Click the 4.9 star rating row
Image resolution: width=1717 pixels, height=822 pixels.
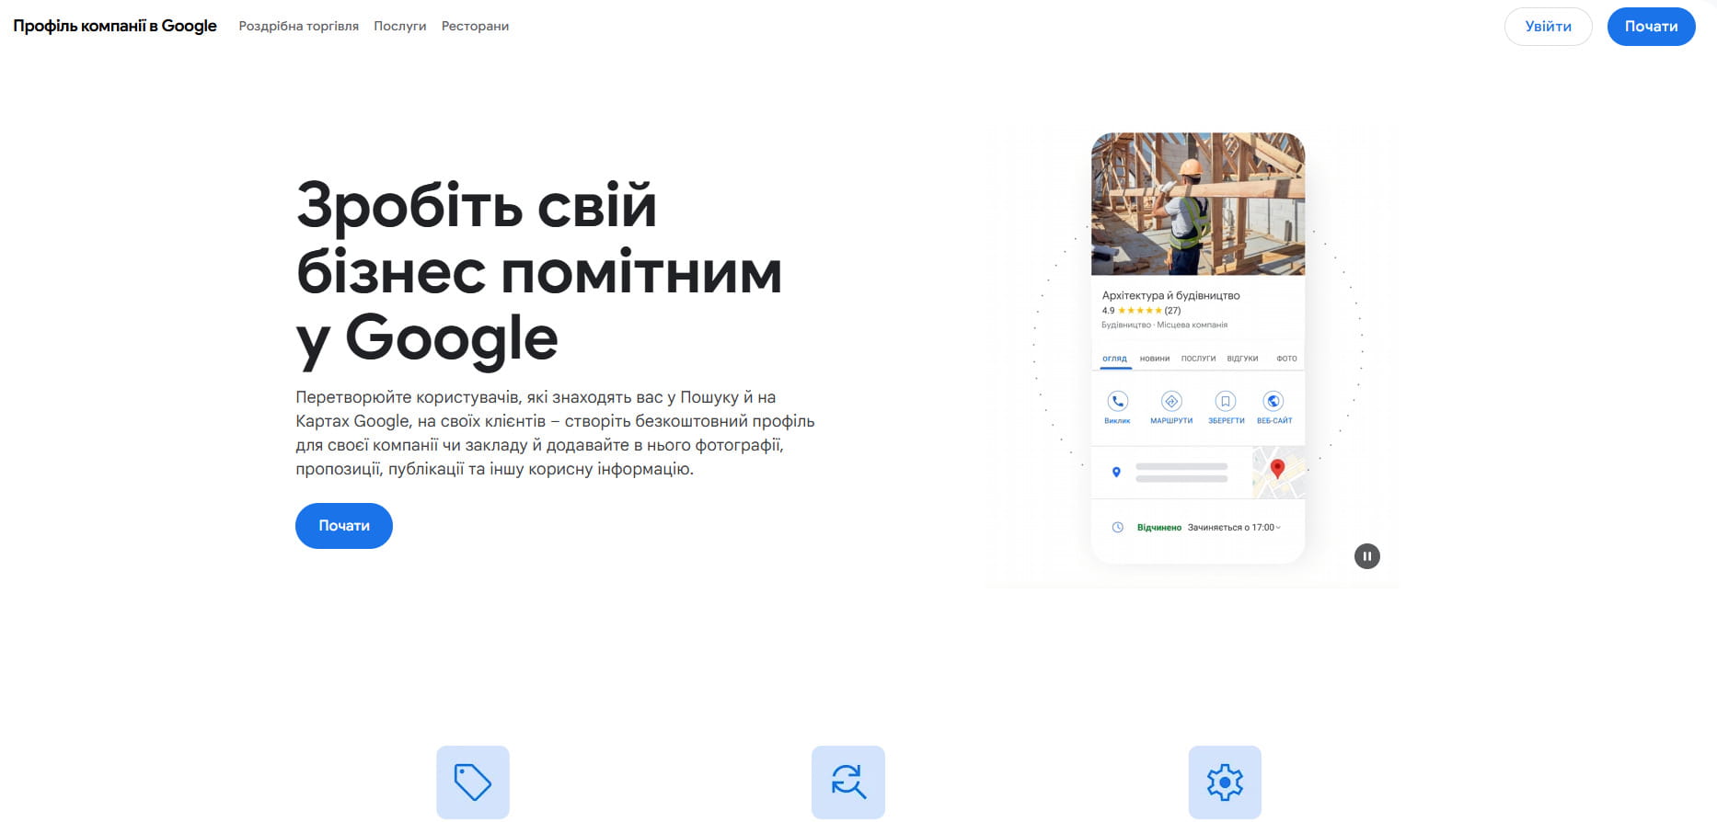pyautogui.click(x=1141, y=311)
